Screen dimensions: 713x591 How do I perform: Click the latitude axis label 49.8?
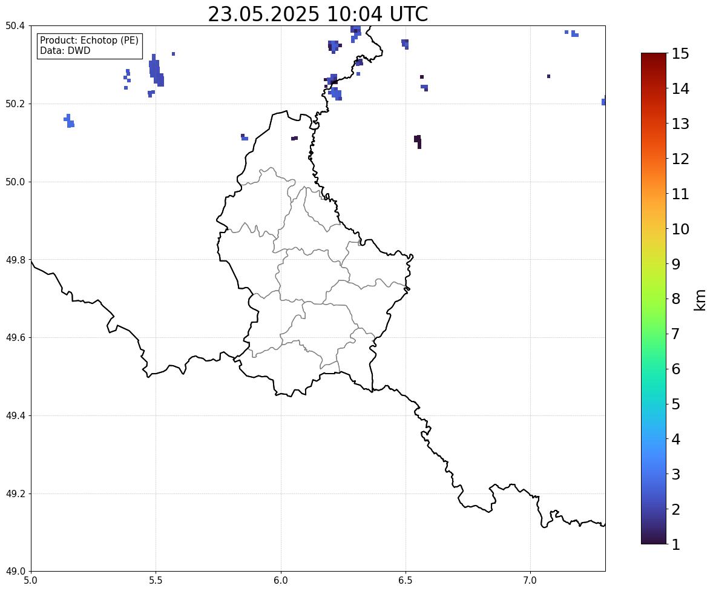[16, 260]
